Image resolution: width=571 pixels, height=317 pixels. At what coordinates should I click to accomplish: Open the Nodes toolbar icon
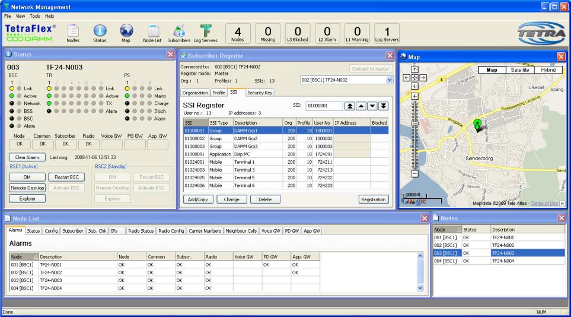click(x=73, y=34)
